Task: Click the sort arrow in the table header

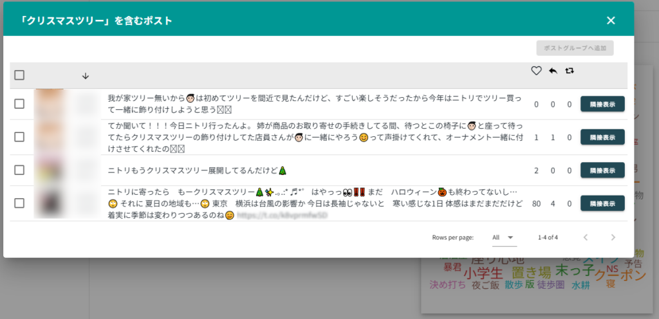Action: pos(86,76)
